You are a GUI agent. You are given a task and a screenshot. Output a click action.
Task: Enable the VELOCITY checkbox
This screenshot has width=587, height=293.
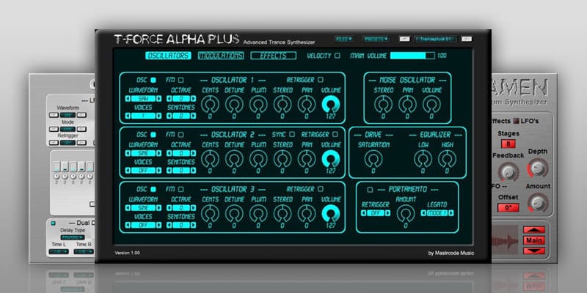pyautogui.click(x=338, y=56)
